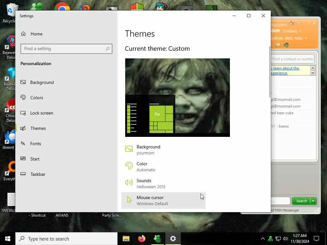Click the speaker icon beside Sounds
This screenshot has width=327, height=245.
[129, 182]
